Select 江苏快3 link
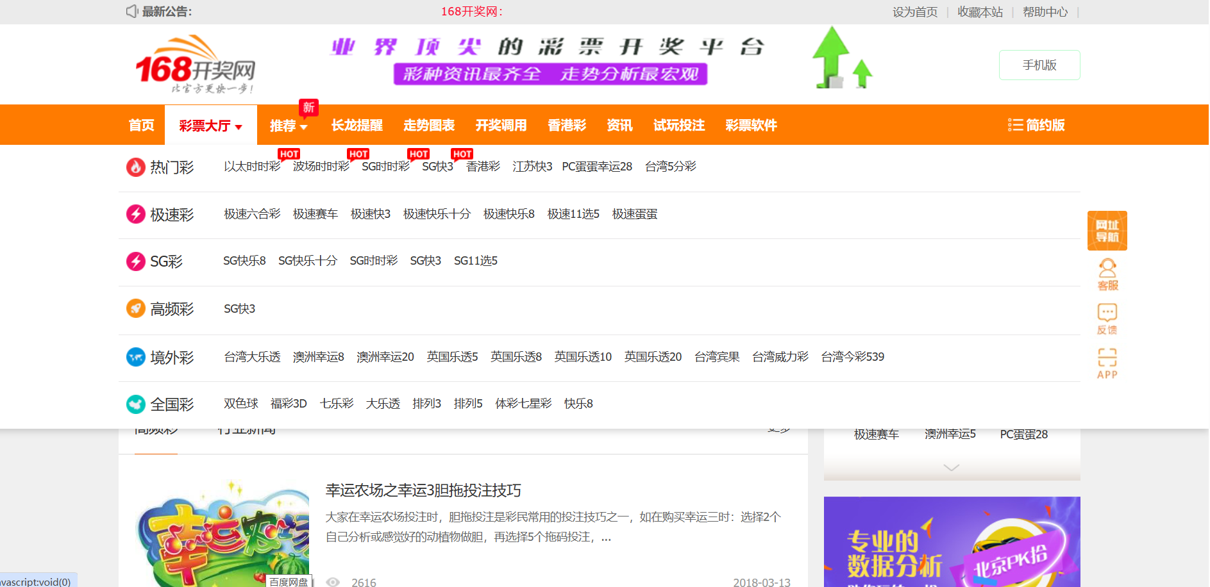 coord(532,167)
